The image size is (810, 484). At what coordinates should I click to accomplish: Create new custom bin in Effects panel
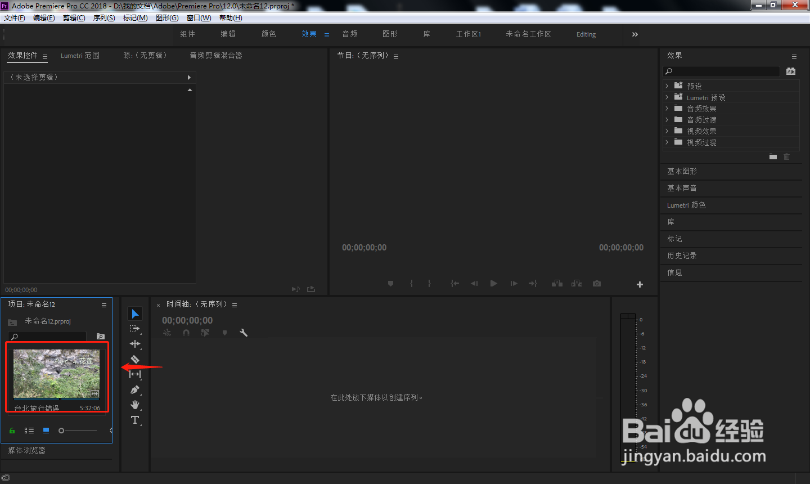pos(773,156)
